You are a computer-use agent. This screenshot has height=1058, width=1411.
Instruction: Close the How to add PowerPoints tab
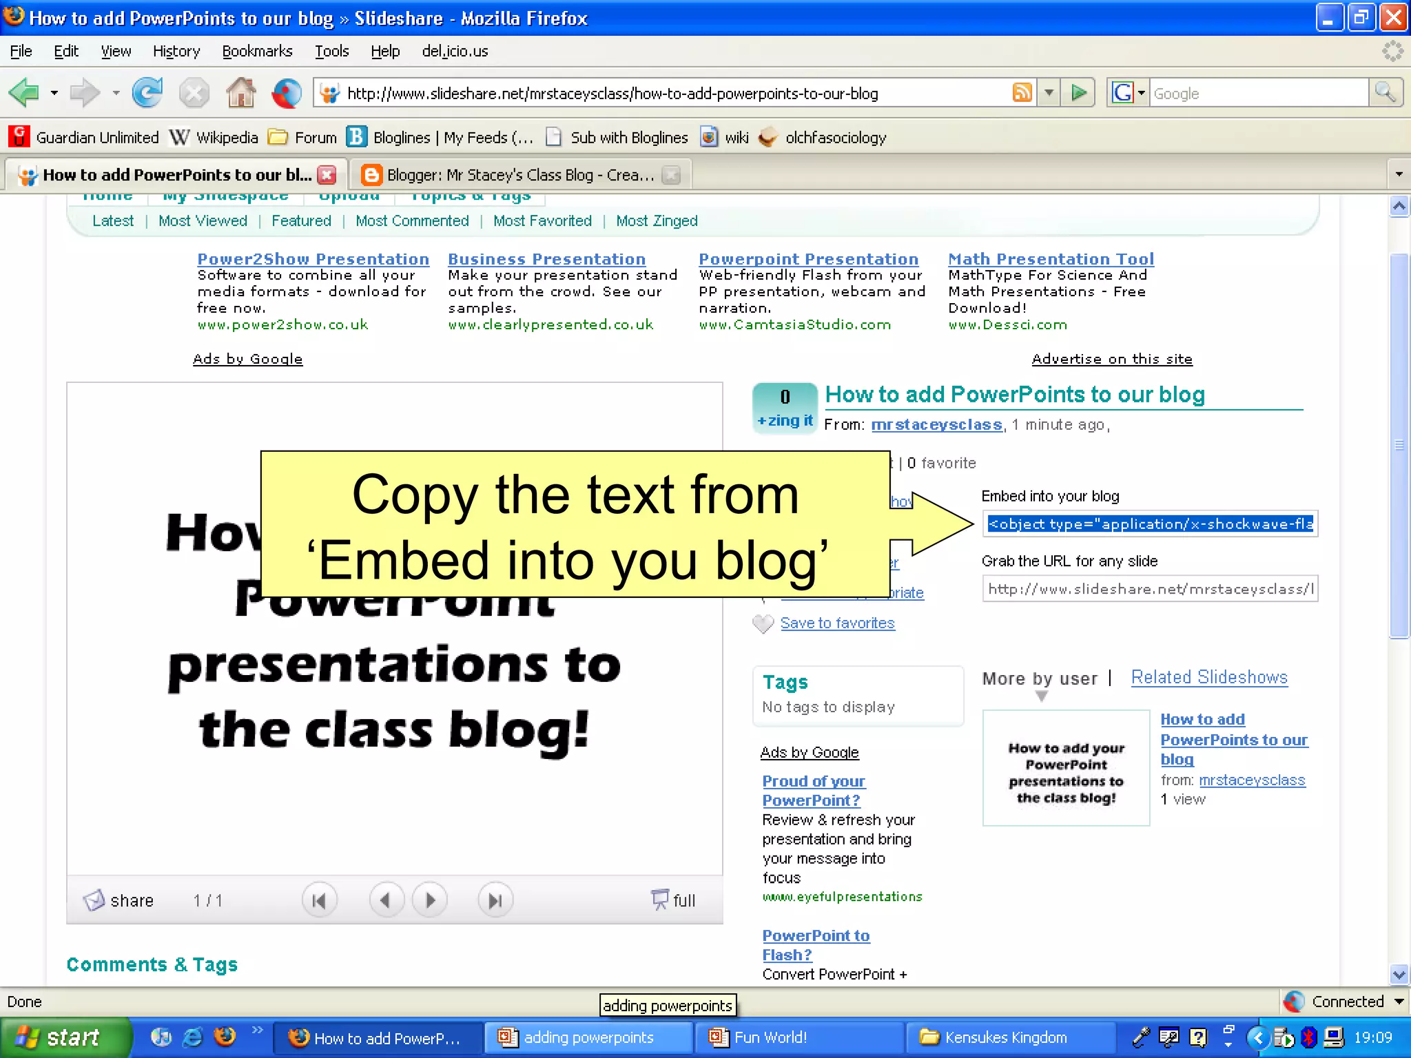[x=327, y=175]
